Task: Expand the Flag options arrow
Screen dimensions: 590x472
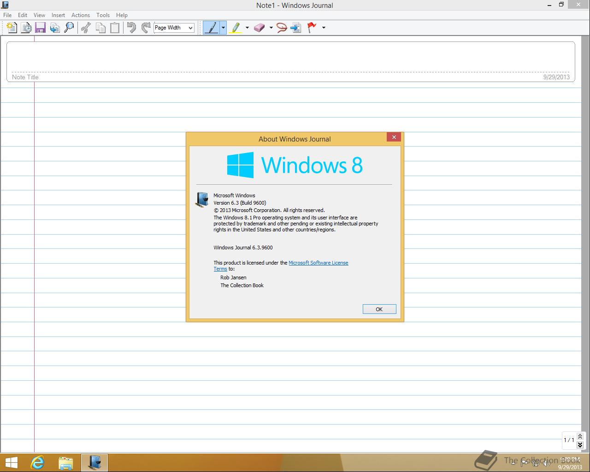Action: 324,28
